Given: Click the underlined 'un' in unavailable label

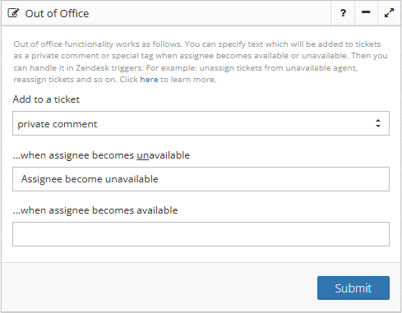Looking at the screenshot, I should tap(143, 155).
